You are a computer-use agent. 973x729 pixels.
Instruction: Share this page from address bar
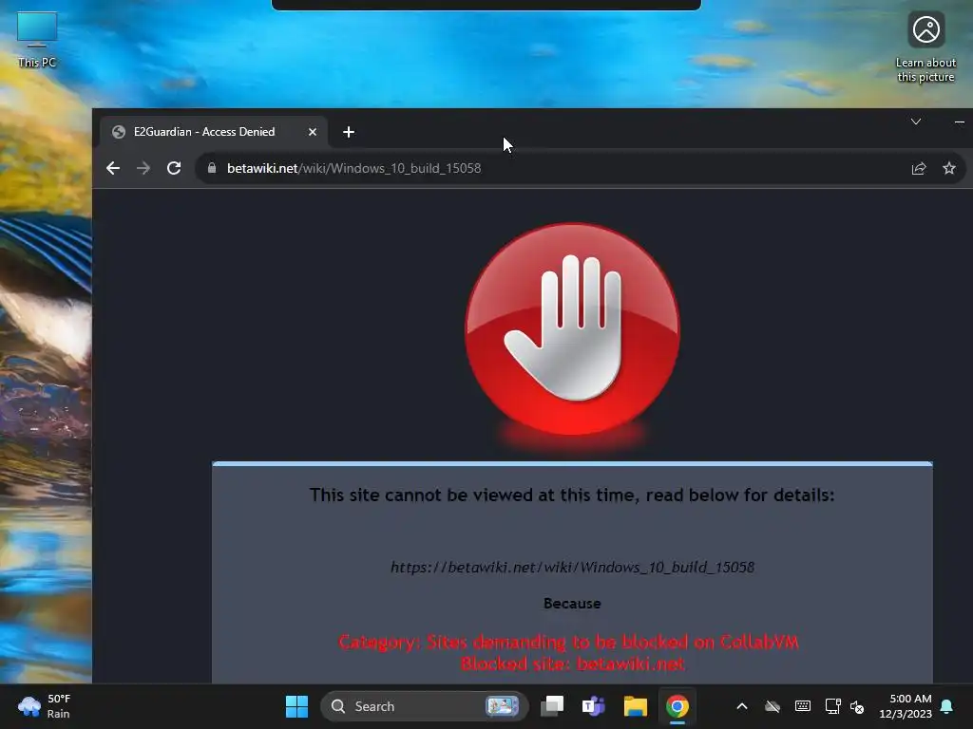[919, 168]
